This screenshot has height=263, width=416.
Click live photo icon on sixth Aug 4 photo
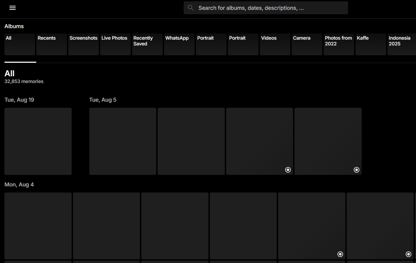[409, 254]
